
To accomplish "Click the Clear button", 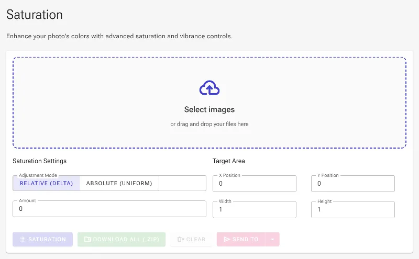I will coord(191,239).
